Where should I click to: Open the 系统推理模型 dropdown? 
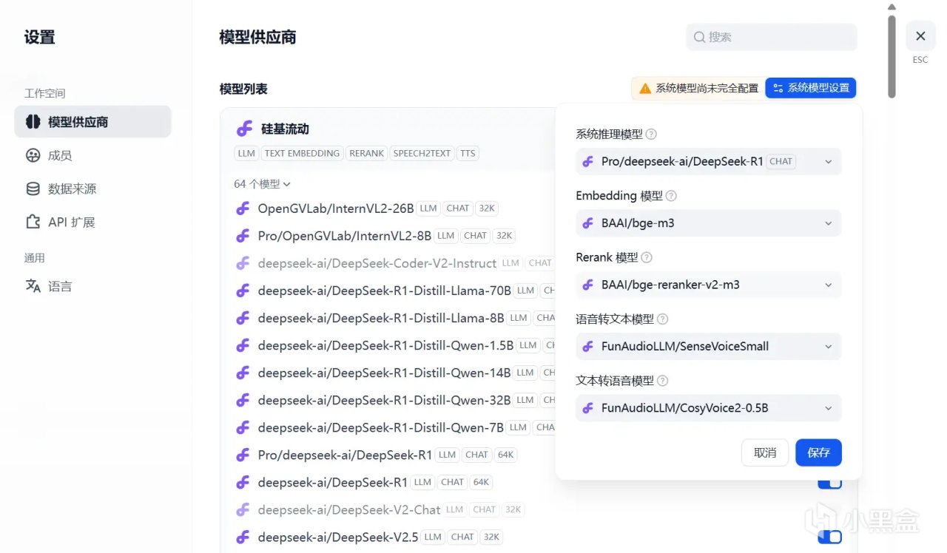(709, 161)
